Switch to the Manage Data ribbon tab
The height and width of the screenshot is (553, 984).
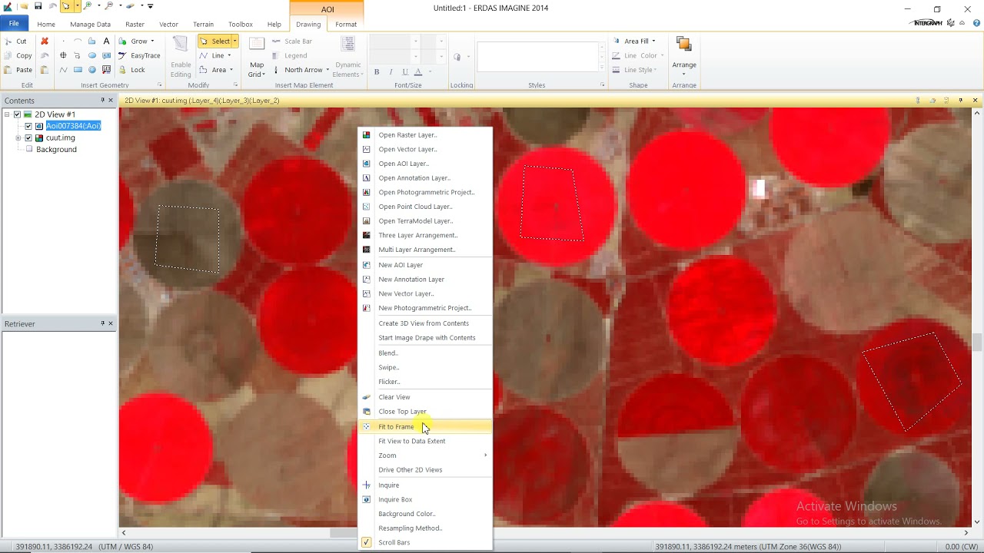(91, 24)
